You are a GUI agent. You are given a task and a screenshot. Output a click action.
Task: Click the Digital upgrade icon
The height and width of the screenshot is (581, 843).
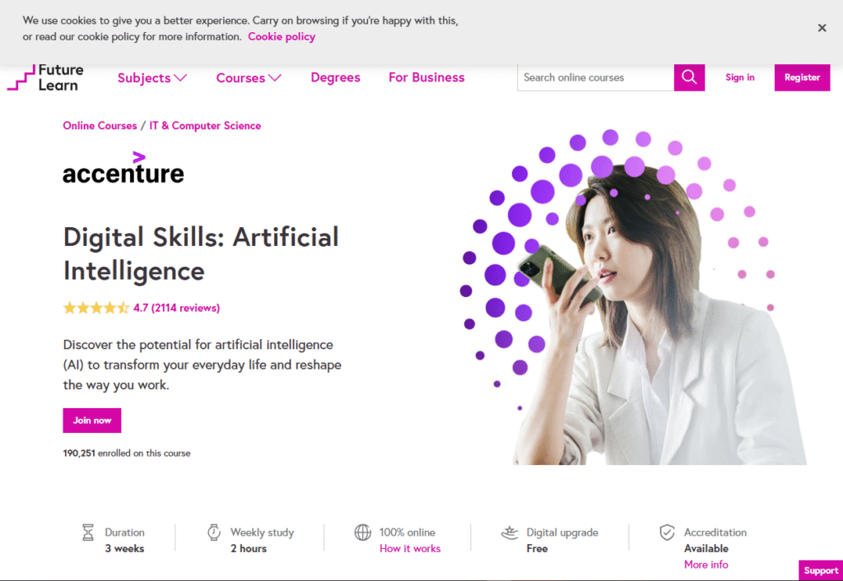click(x=510, y=532)
